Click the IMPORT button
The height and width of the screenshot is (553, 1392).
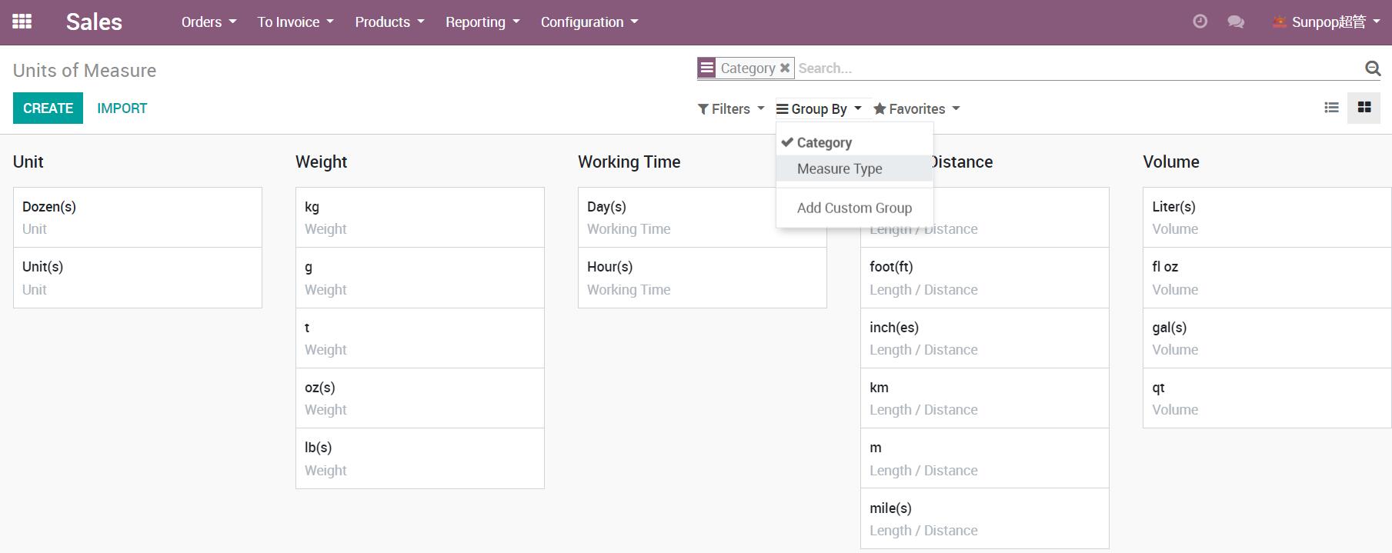tap(122, 108)
